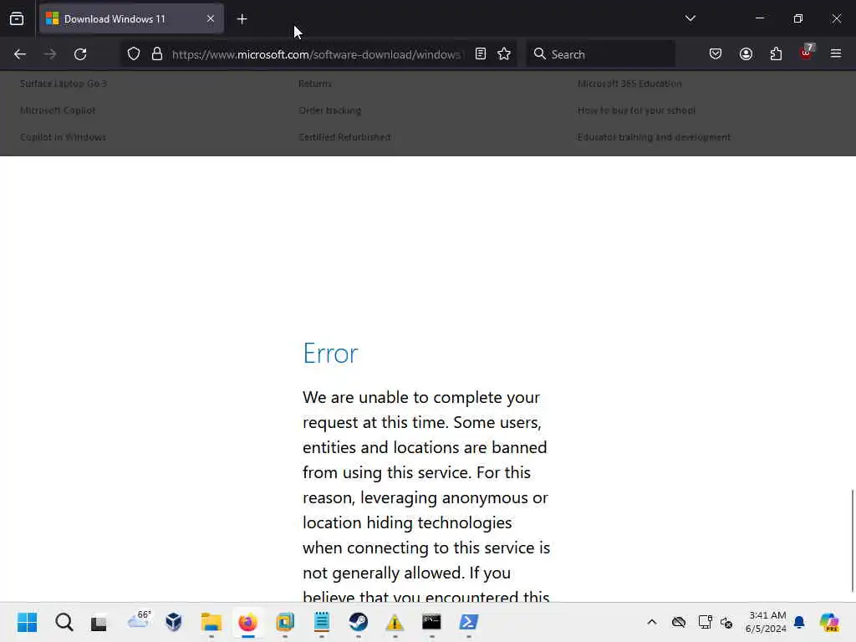Select the Download Windows 11 tab
856x642 pixels.
click(131, 19)
